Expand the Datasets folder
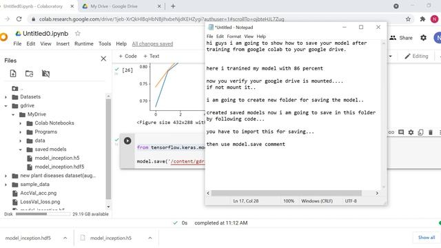The width and height of the screenshot is (441, 248). coord(6,97)
